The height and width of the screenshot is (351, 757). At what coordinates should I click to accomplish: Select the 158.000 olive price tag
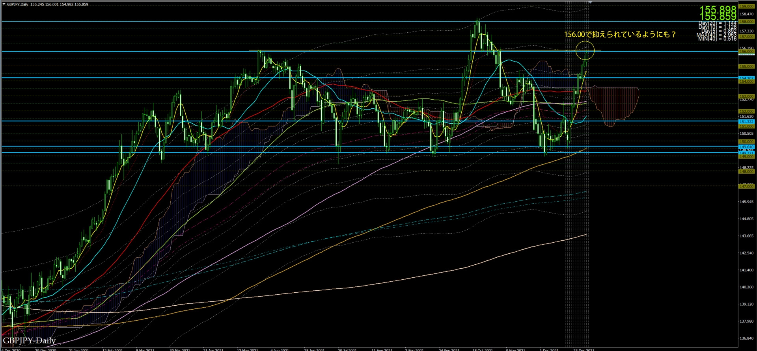pyautogui.click(x=746, y=22)
